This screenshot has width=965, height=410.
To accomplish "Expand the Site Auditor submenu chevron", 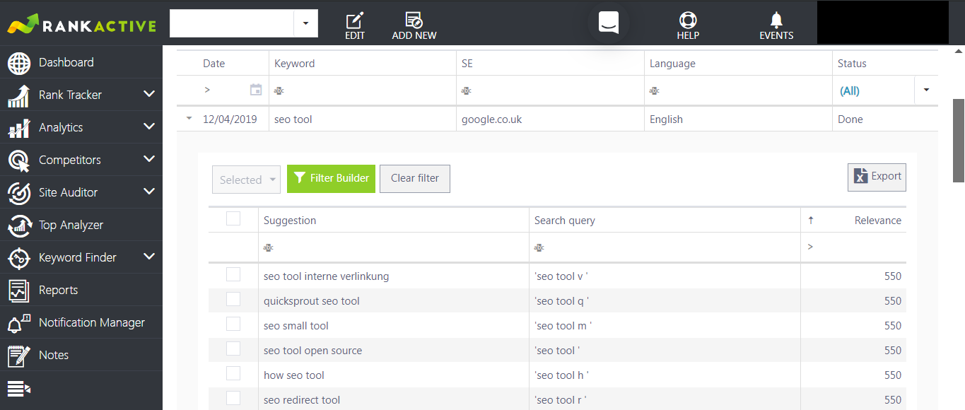I will click(x=149, y=191).
